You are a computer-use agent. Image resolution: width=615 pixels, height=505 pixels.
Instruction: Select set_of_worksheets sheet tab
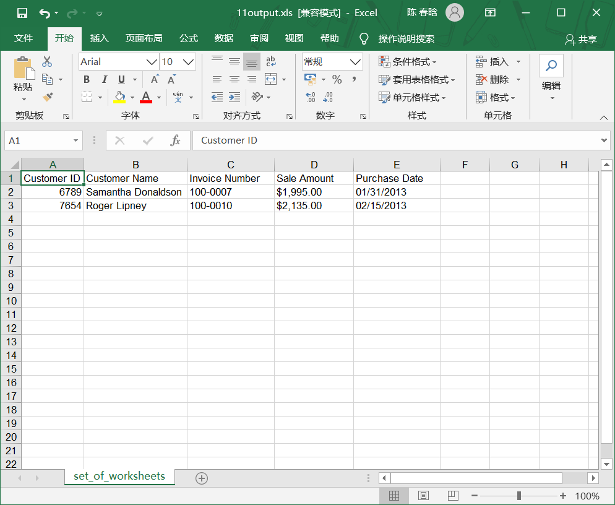(119, 476)
